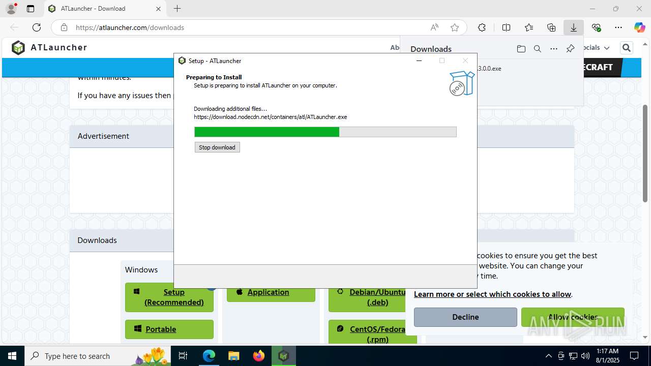
Task: Click the macOS Application download button
Action: pyautogui.click(x=271, y=292)
